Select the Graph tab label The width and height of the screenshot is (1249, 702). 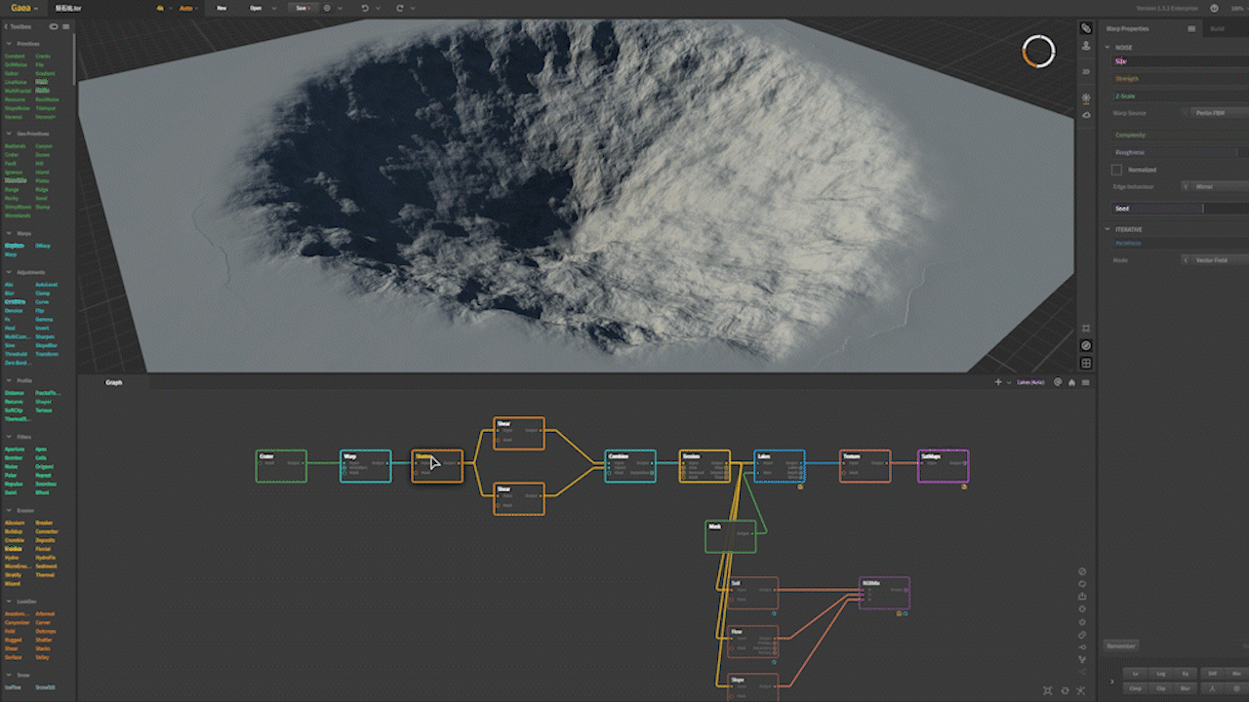point(114,382)
